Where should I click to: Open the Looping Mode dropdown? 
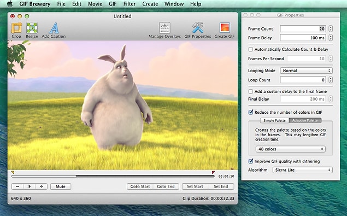tap(306, 71)
